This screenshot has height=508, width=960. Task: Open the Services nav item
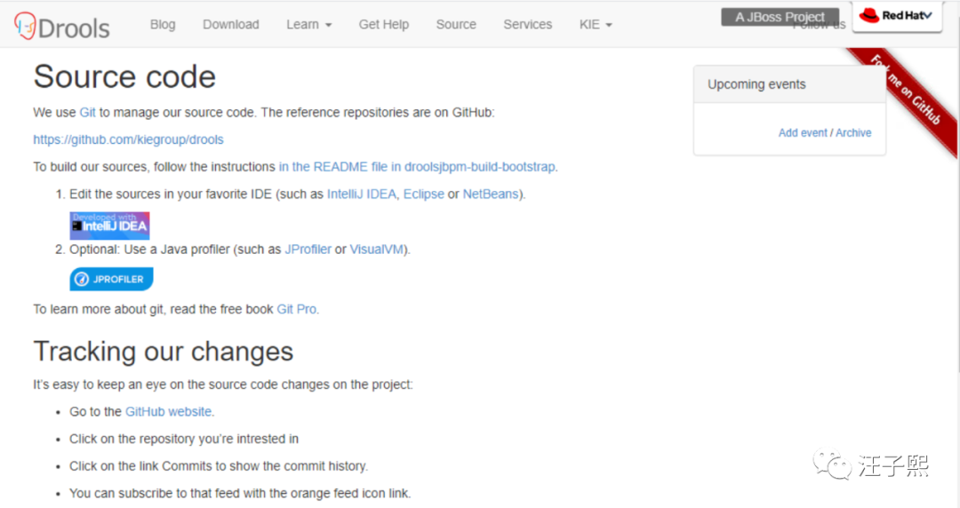(x=528, y=25)
